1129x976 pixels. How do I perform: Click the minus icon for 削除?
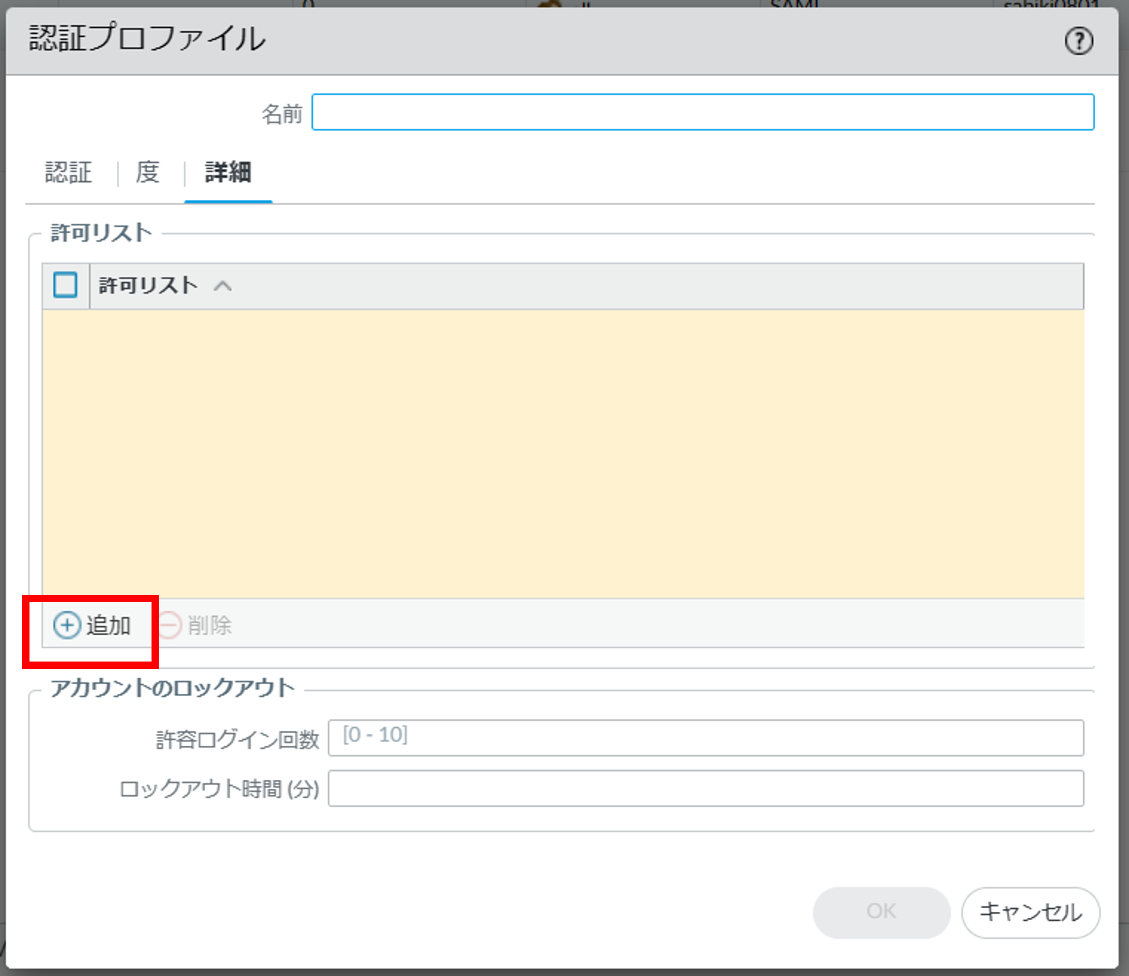pyautogui.click(x=170, y=625)
